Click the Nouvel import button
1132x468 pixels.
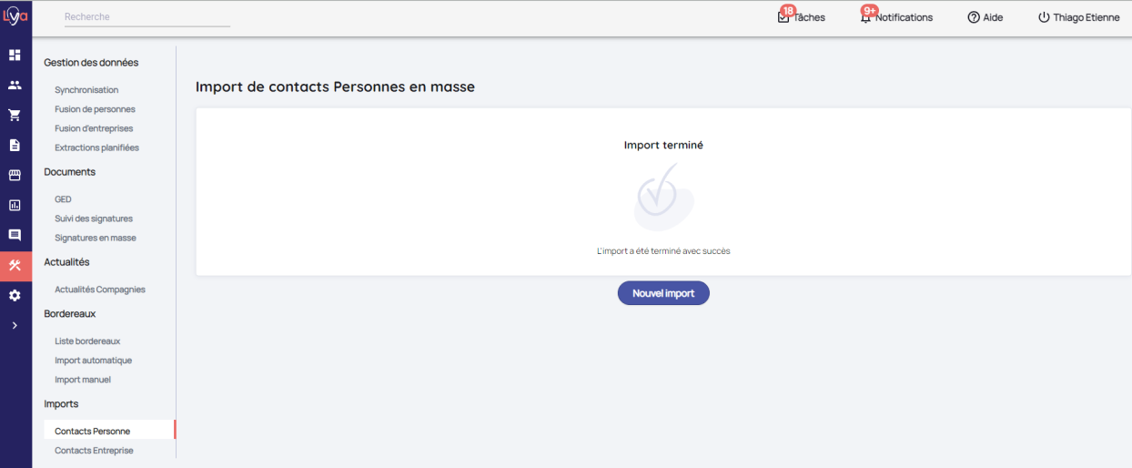point(663,293)
